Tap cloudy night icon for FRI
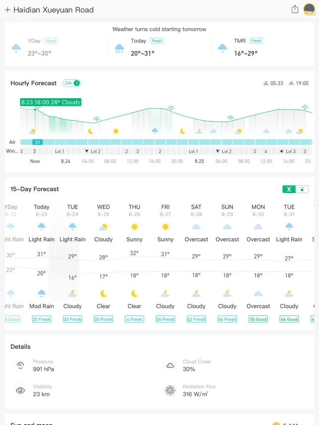 pyautogui.click(x=165, y=294)
